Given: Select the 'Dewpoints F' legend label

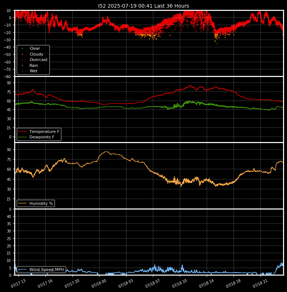Looking at the screenshot, I should [42, 137].
